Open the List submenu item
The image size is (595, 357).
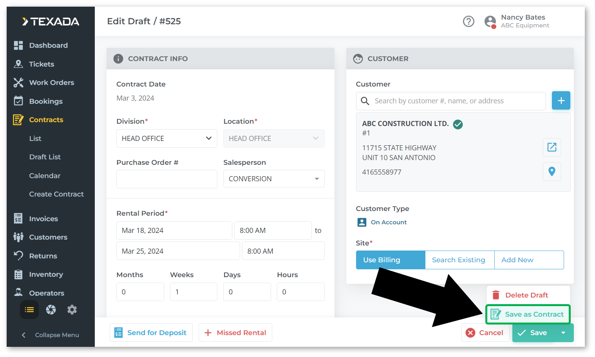pos(35,139)
